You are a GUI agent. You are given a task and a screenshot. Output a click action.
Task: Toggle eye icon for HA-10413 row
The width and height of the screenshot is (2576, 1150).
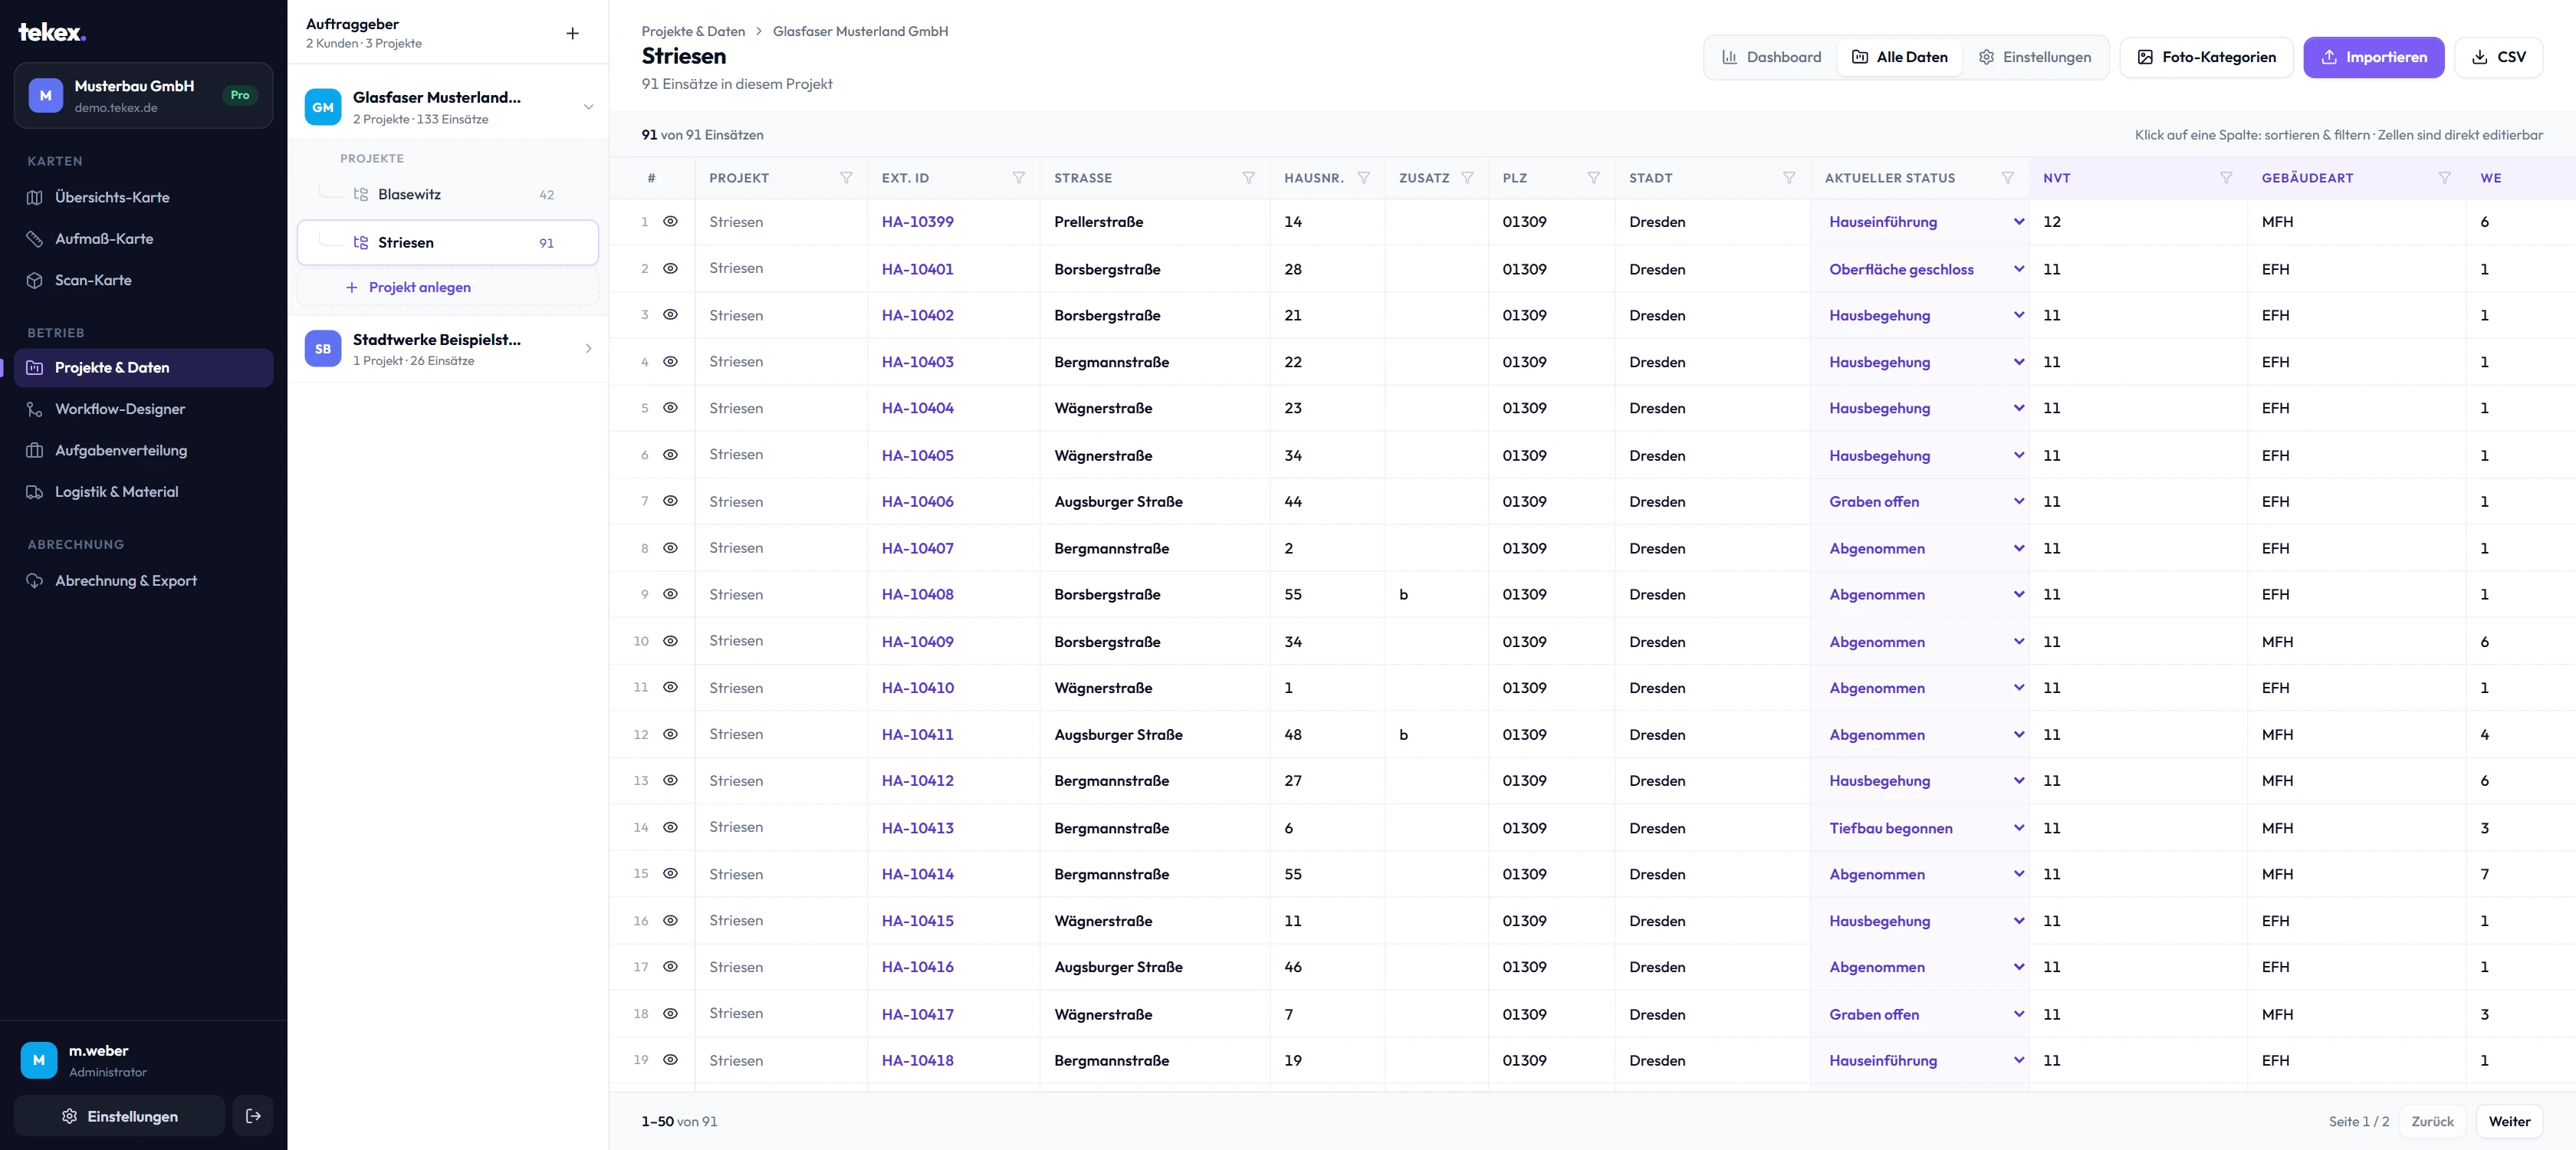tap(670, 828)
